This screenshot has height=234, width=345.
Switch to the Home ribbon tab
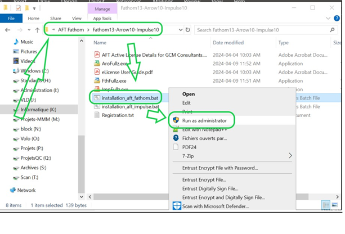coord(33,19)
